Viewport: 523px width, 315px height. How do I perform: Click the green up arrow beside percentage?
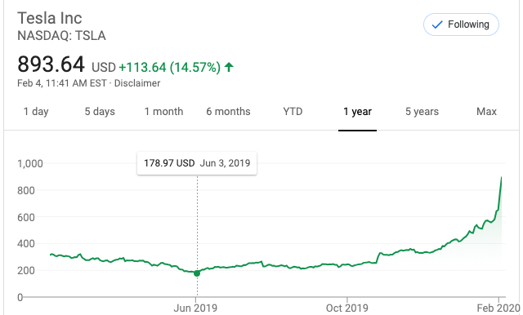(229, 67)
